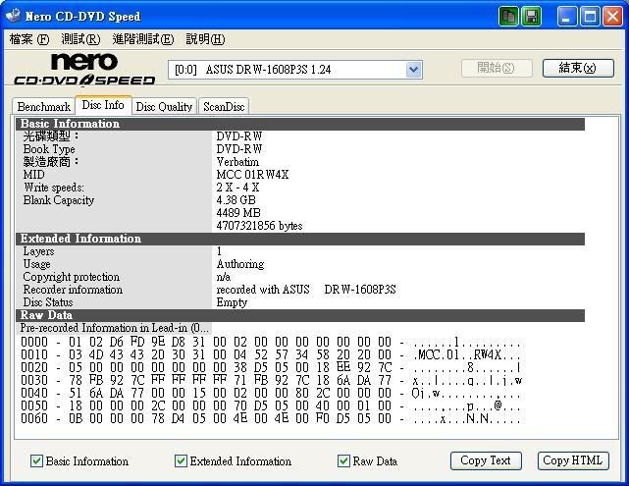This screenshot has width=629, height=486.
Task: Uncheck the Extended Information checkbox
Action: (x=181, y=460)
